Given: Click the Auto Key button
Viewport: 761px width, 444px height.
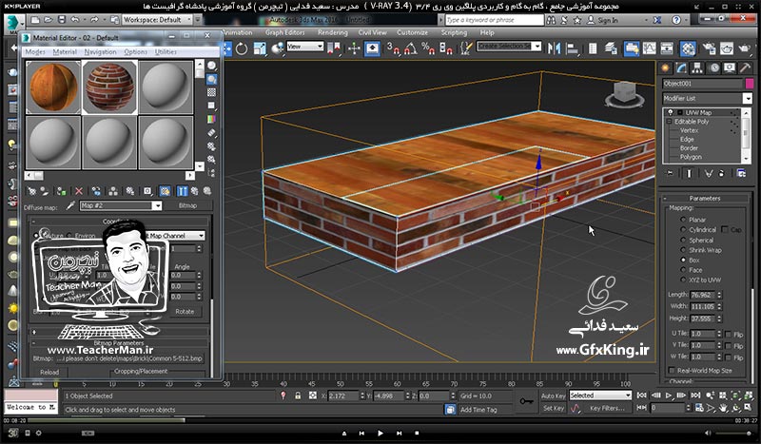Looking at the screenshot, I should (x=553, y=396).
